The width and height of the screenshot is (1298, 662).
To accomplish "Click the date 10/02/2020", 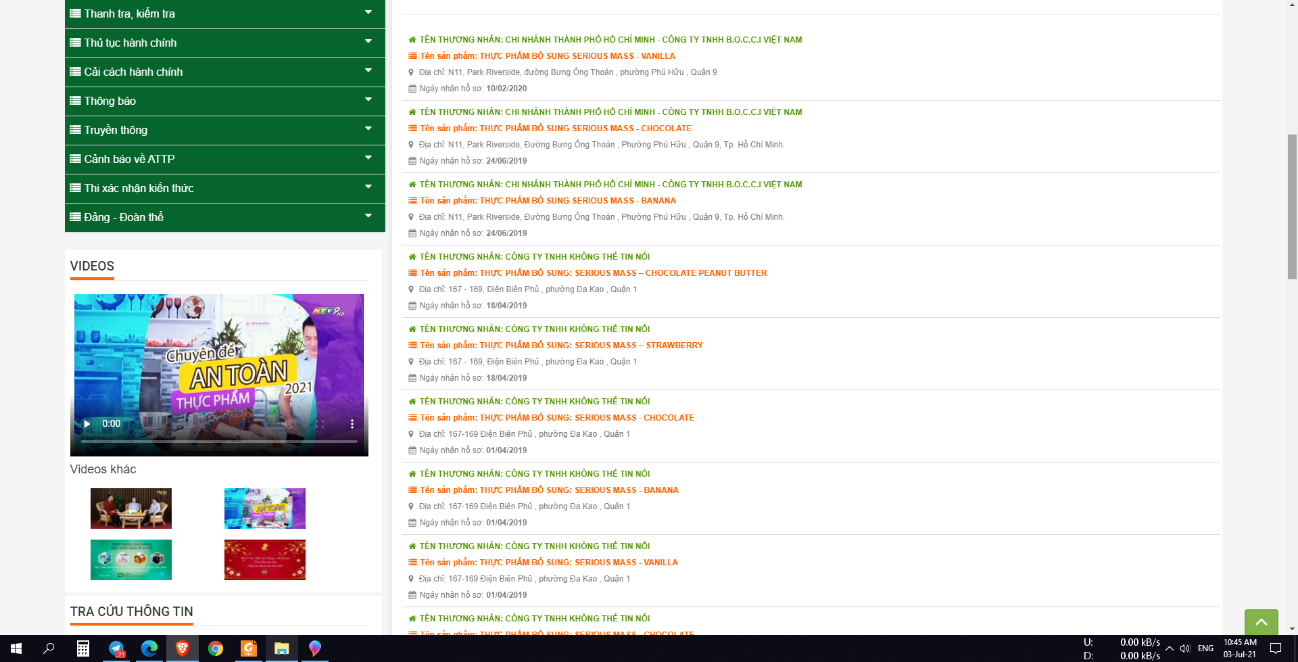I will tap(506, 89).
